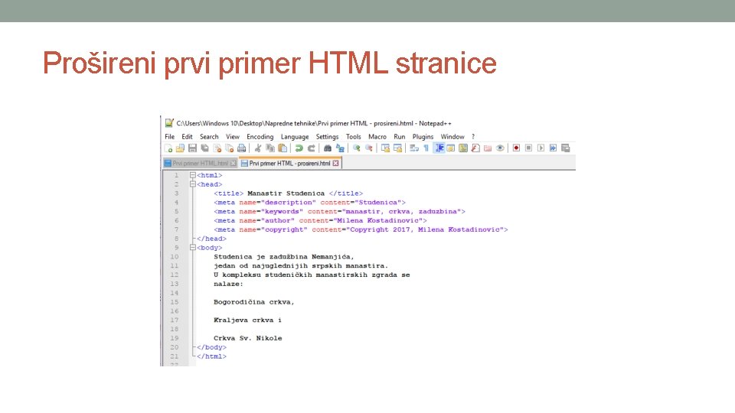Open the Language menu
735x413 pixels.
point(295,137)
